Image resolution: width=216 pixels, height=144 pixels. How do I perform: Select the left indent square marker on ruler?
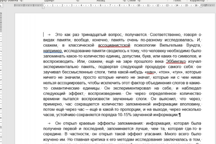(43, 8)
